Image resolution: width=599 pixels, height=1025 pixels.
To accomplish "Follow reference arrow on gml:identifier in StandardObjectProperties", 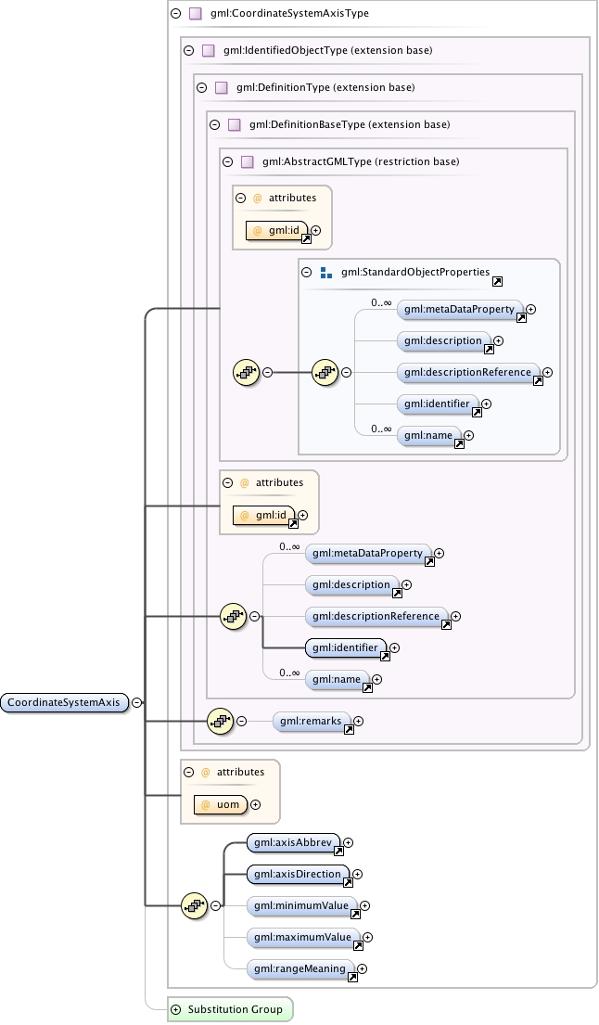I will point(477,413).
